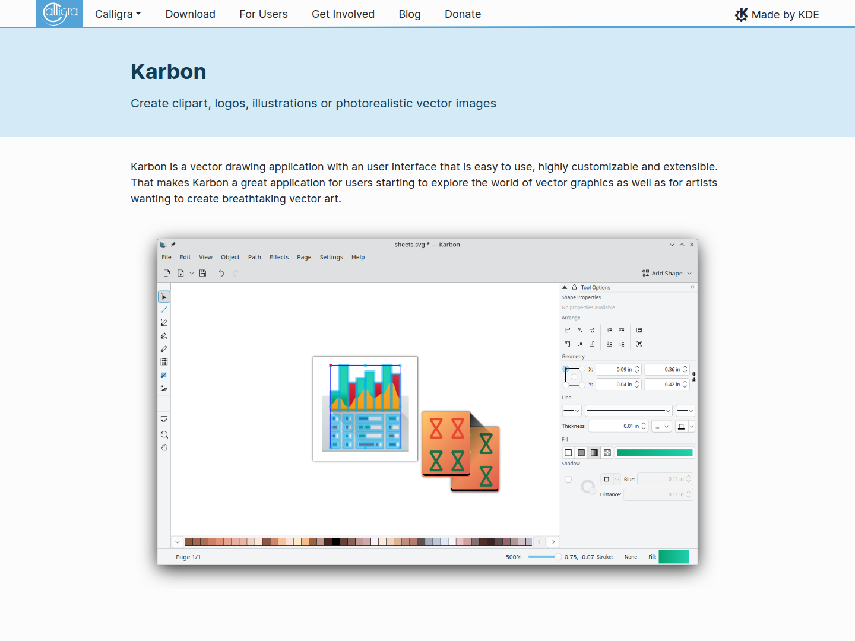Open the Donate link
The image size is (855, 641).
pyautogui.click(x=463, y=14)
